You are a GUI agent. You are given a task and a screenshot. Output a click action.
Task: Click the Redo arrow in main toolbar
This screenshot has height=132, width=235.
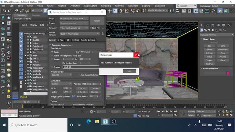click(x=10, y=11)
